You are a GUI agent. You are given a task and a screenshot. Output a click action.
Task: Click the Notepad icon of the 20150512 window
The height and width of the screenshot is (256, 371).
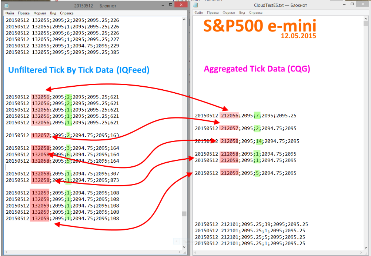tap(7, 6)
